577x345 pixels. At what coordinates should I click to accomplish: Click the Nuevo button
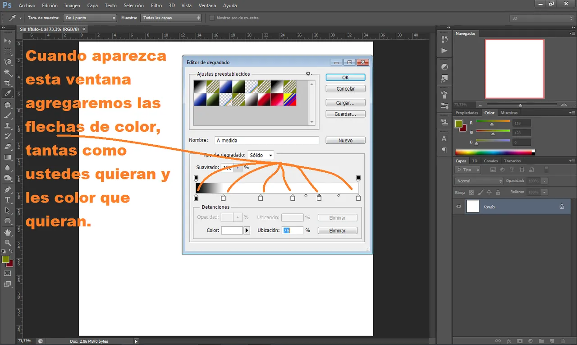coord(345,140)
